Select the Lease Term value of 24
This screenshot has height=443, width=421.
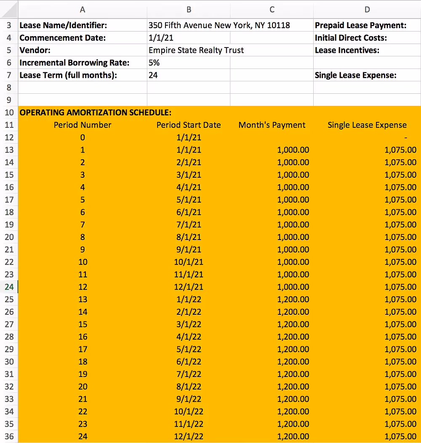click(168, 75)
